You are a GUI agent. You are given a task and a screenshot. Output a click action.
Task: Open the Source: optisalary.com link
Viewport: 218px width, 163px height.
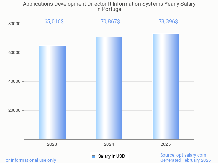pos(183,155)
